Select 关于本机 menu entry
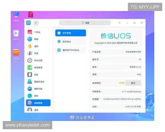Image resolution: width=165 pixels, height=132 pixels. (71, 33)
